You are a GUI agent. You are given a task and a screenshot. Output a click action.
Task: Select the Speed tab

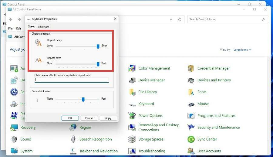coord(32,26)
